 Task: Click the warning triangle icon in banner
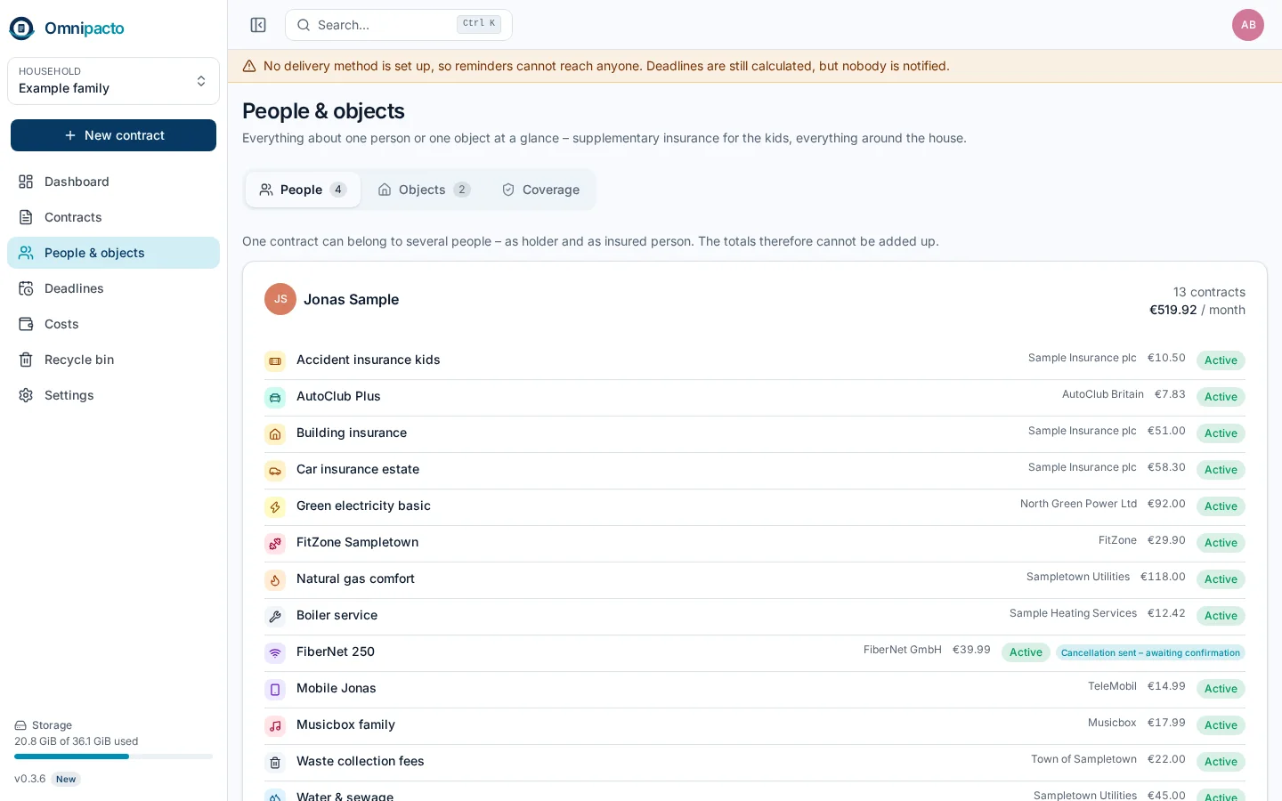[x=249, y=66]
